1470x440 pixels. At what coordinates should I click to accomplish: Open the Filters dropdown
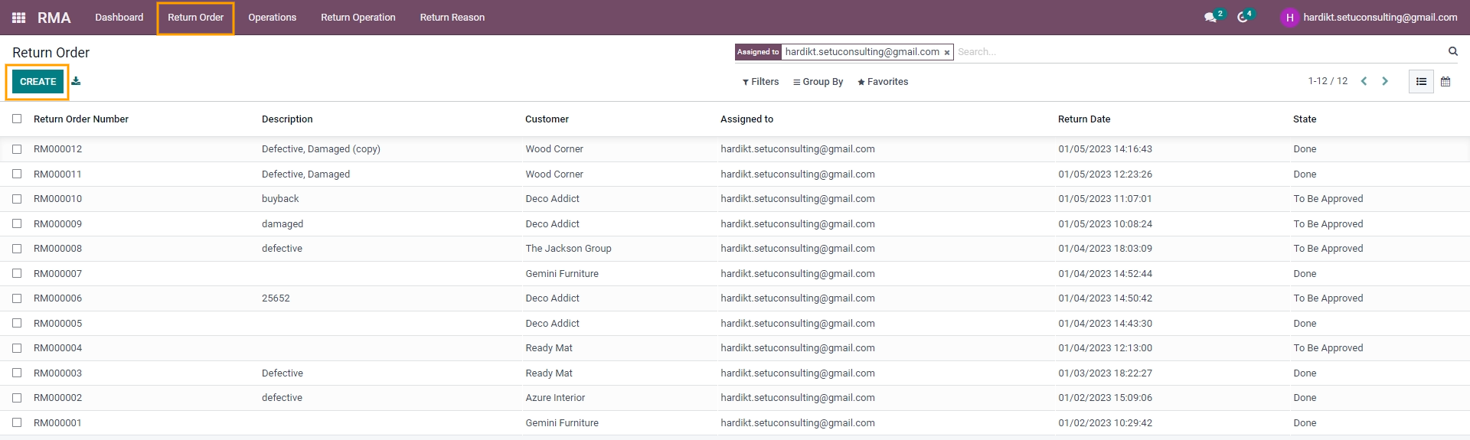click(760, 82)
